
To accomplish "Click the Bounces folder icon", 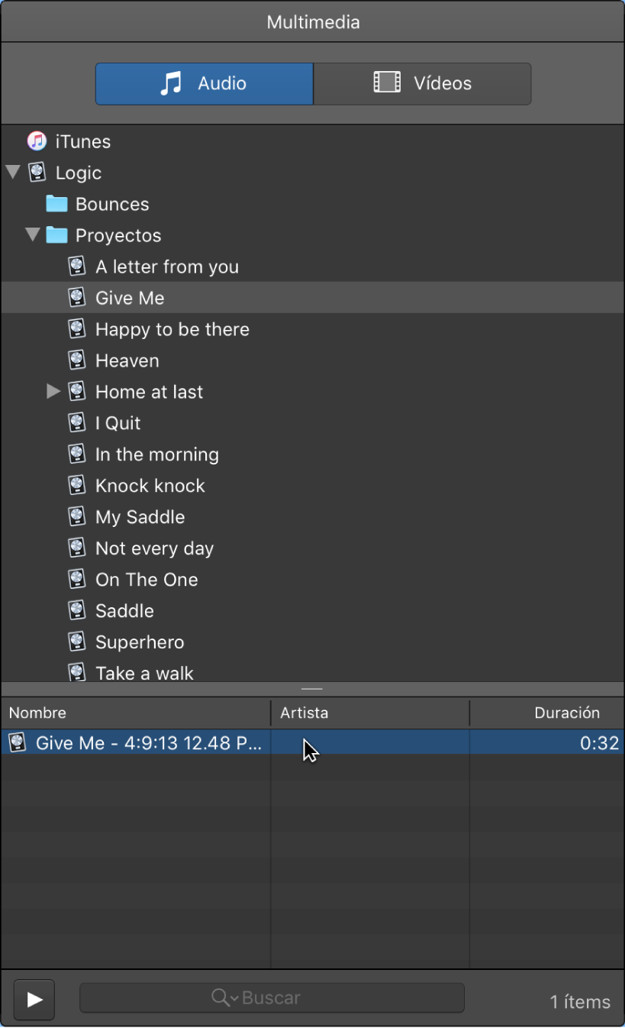I will point(56,204).
